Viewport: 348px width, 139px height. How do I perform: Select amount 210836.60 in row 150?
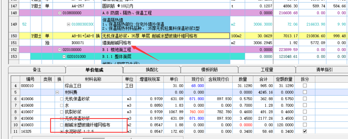pyautogui.click(x=314, y=36)
